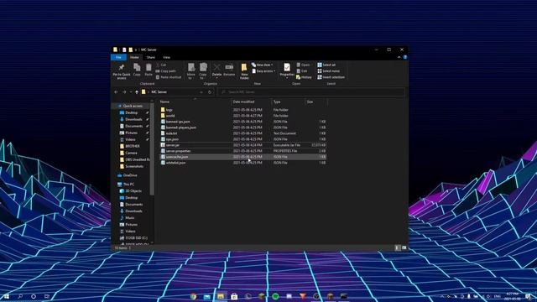The image size is (537, 302).
Task: Click Select all in the ribbon
Action: (x=326, y=65)
